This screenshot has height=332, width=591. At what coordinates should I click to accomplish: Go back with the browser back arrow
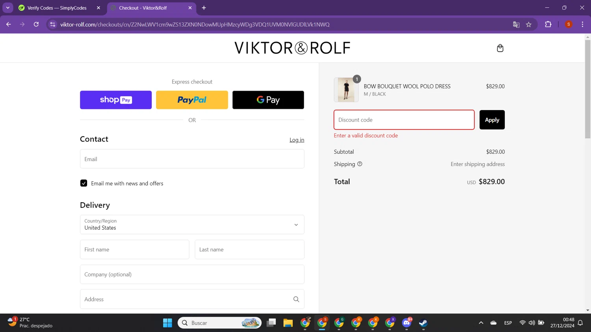(9, 24)
